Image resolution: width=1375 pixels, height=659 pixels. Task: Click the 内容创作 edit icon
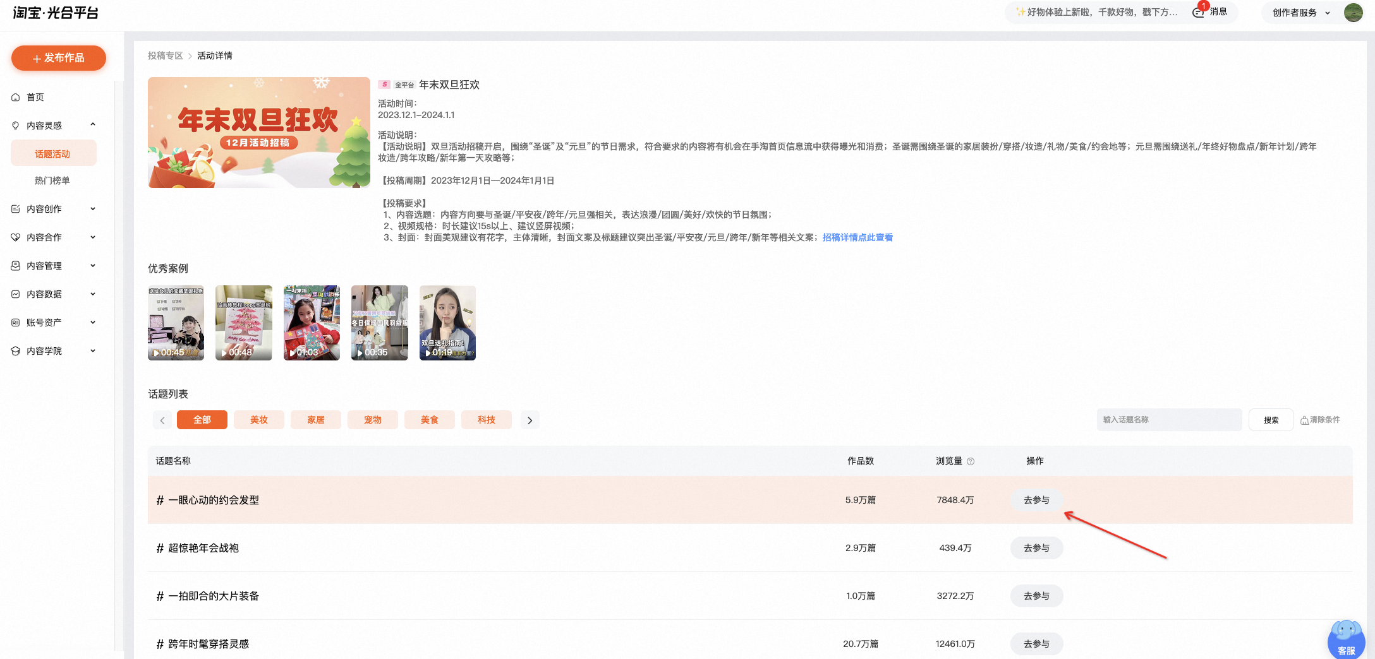pyautogui.click(x=16, y=209)
